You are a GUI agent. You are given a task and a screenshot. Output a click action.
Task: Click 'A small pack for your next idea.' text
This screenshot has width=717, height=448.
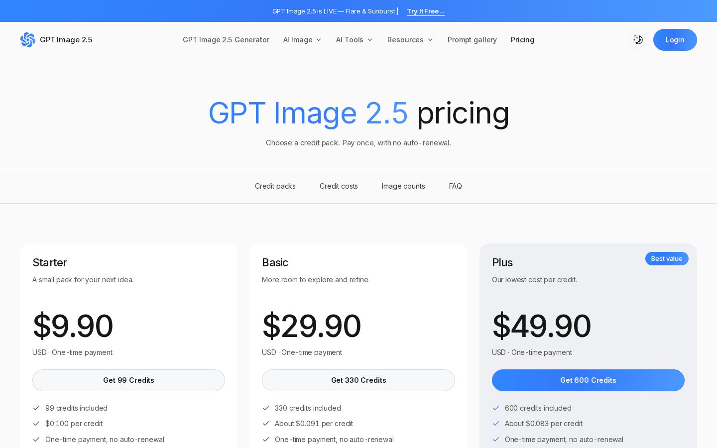click(83, 280)
